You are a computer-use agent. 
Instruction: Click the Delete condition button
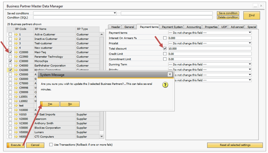click(x=228, y=17)
